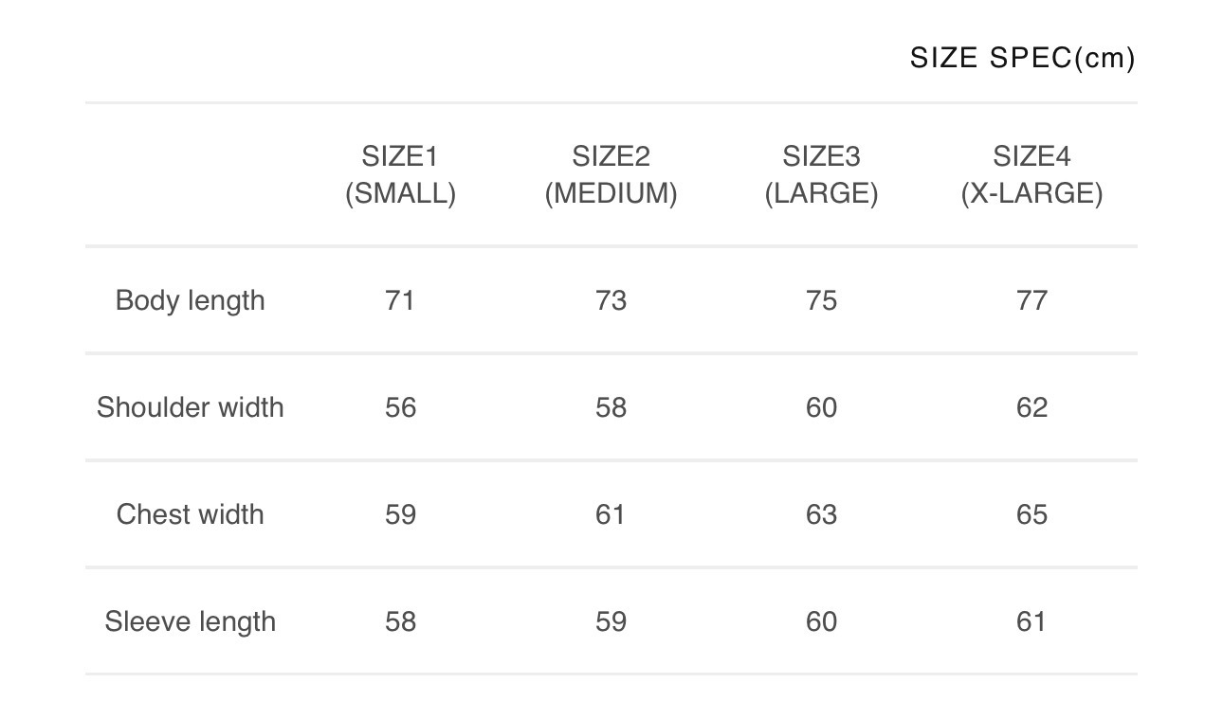This screenshot has width=1223, height=701.
Task: Select the X-LARGE sleeve length value 61
Action: 1031,621
